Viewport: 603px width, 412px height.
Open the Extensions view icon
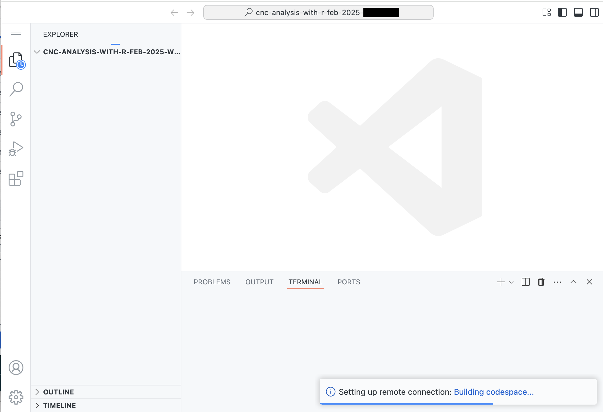[x=16, y=178]
